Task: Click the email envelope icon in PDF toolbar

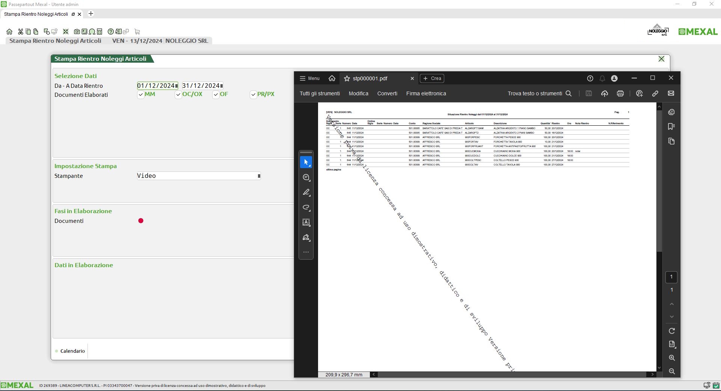Action: [x=671, y=93]
